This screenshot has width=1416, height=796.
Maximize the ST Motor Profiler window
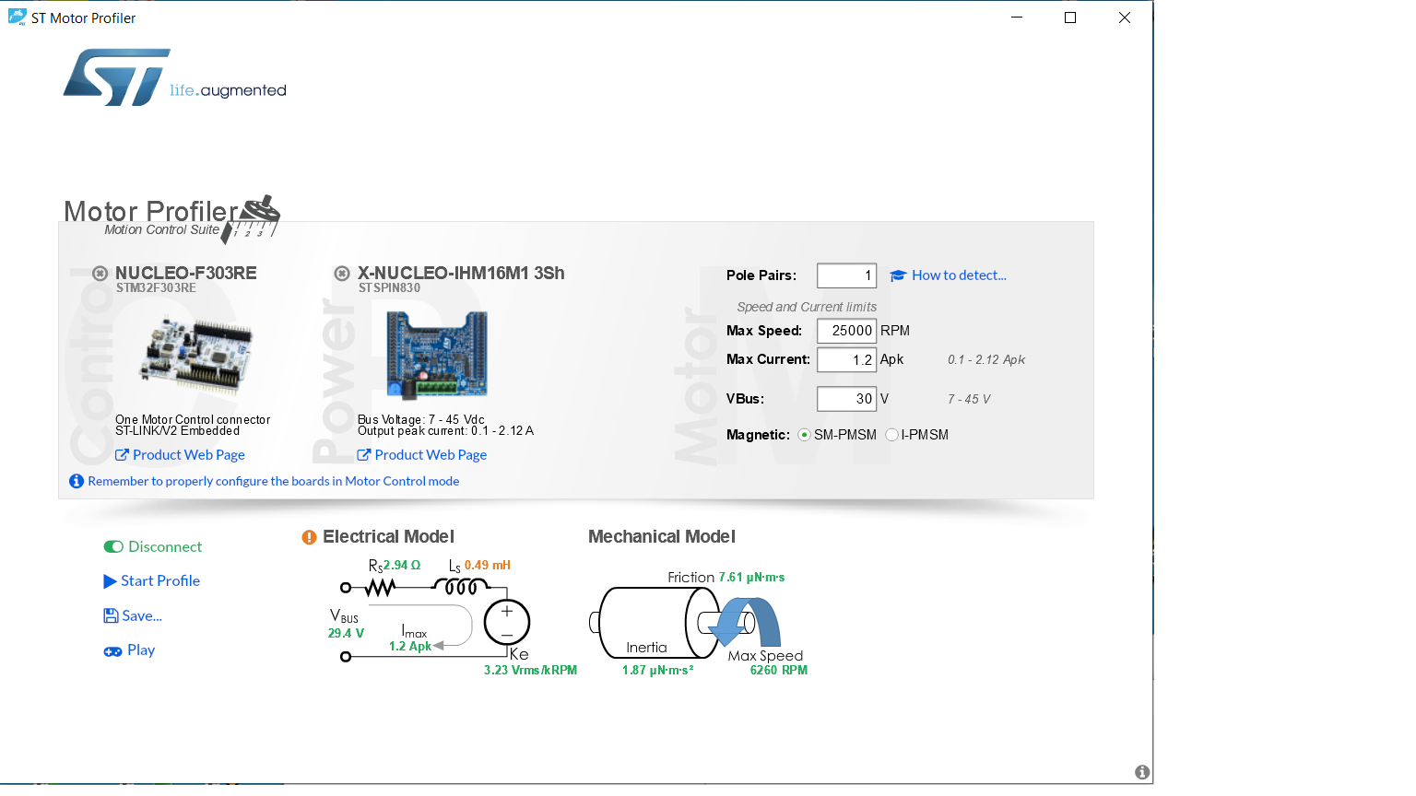tap(1070, 18)
